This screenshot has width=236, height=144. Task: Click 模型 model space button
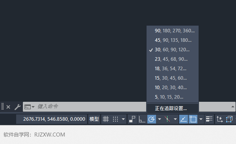click(94, 119)
